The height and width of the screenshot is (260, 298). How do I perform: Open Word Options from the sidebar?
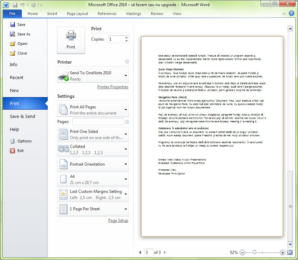click(x=21, y=141)
